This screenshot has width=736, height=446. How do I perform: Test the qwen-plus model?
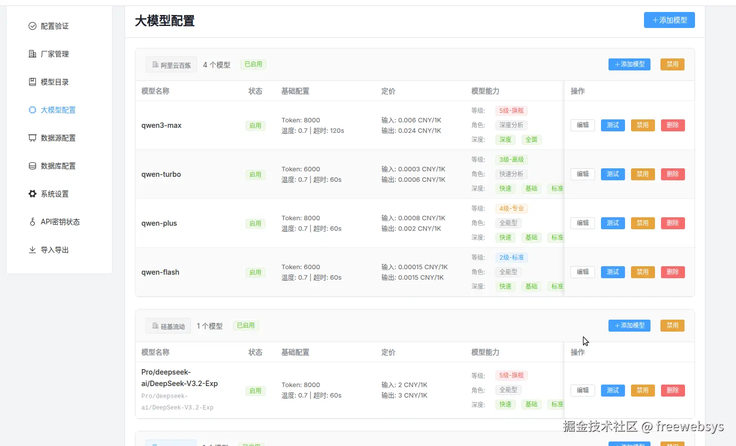coord(612,223)
